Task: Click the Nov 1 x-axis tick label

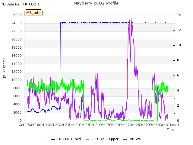Action: [175, 125]
